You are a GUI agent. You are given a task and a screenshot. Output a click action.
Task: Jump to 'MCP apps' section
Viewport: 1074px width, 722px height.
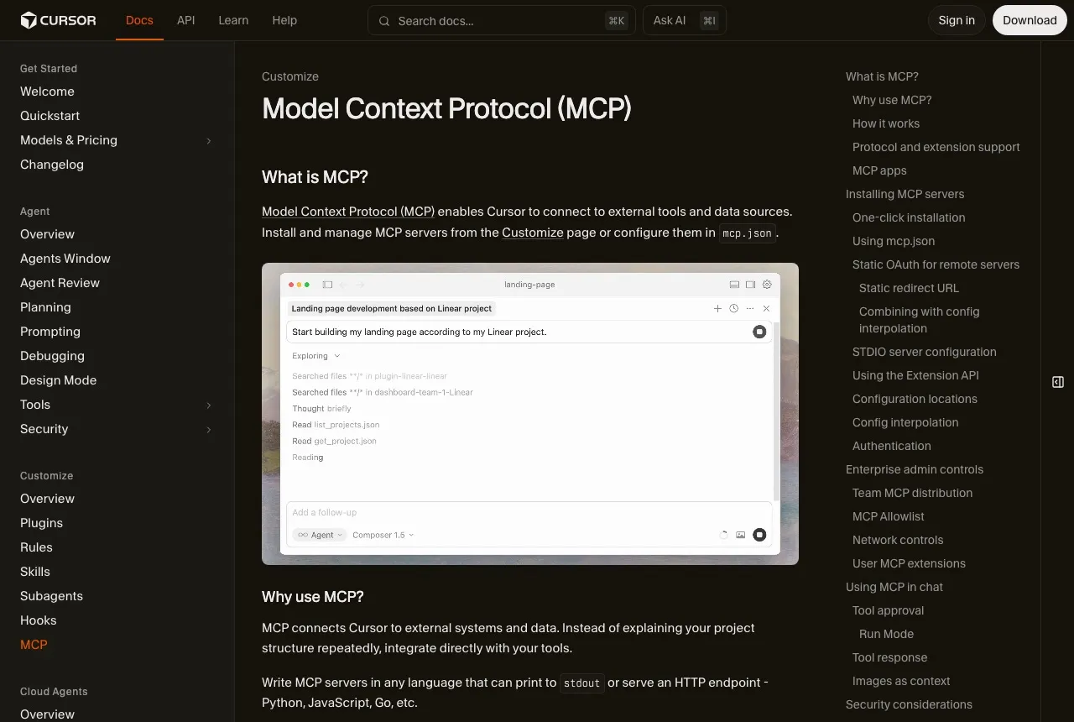879,170
